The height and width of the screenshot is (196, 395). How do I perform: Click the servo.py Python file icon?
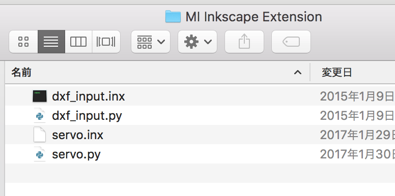coord(40,154)
